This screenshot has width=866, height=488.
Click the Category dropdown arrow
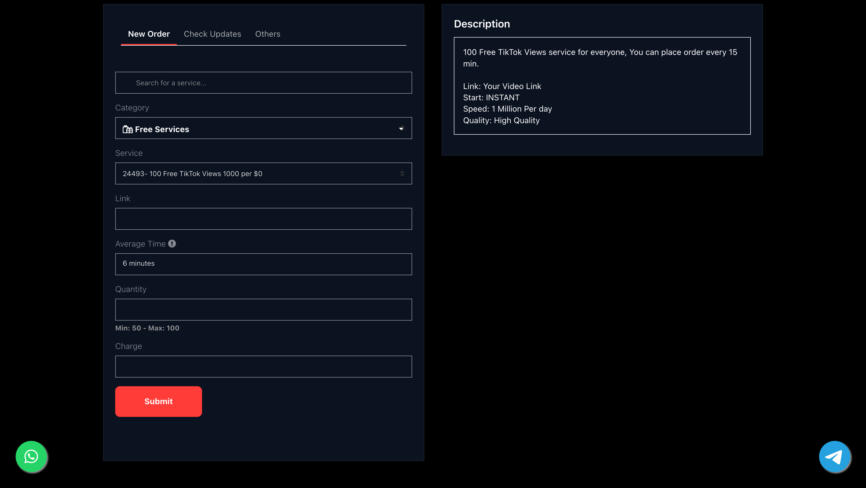401,128
